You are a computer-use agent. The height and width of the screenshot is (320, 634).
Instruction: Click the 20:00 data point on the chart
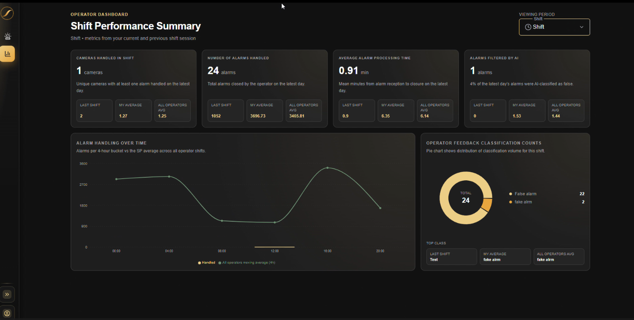[380, 208]
